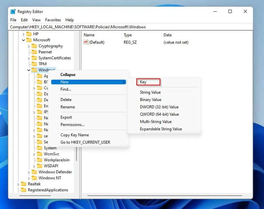Click Permissions... in the context menu
The height and width of the screenshot is (209, 264).
coord(72,125)
